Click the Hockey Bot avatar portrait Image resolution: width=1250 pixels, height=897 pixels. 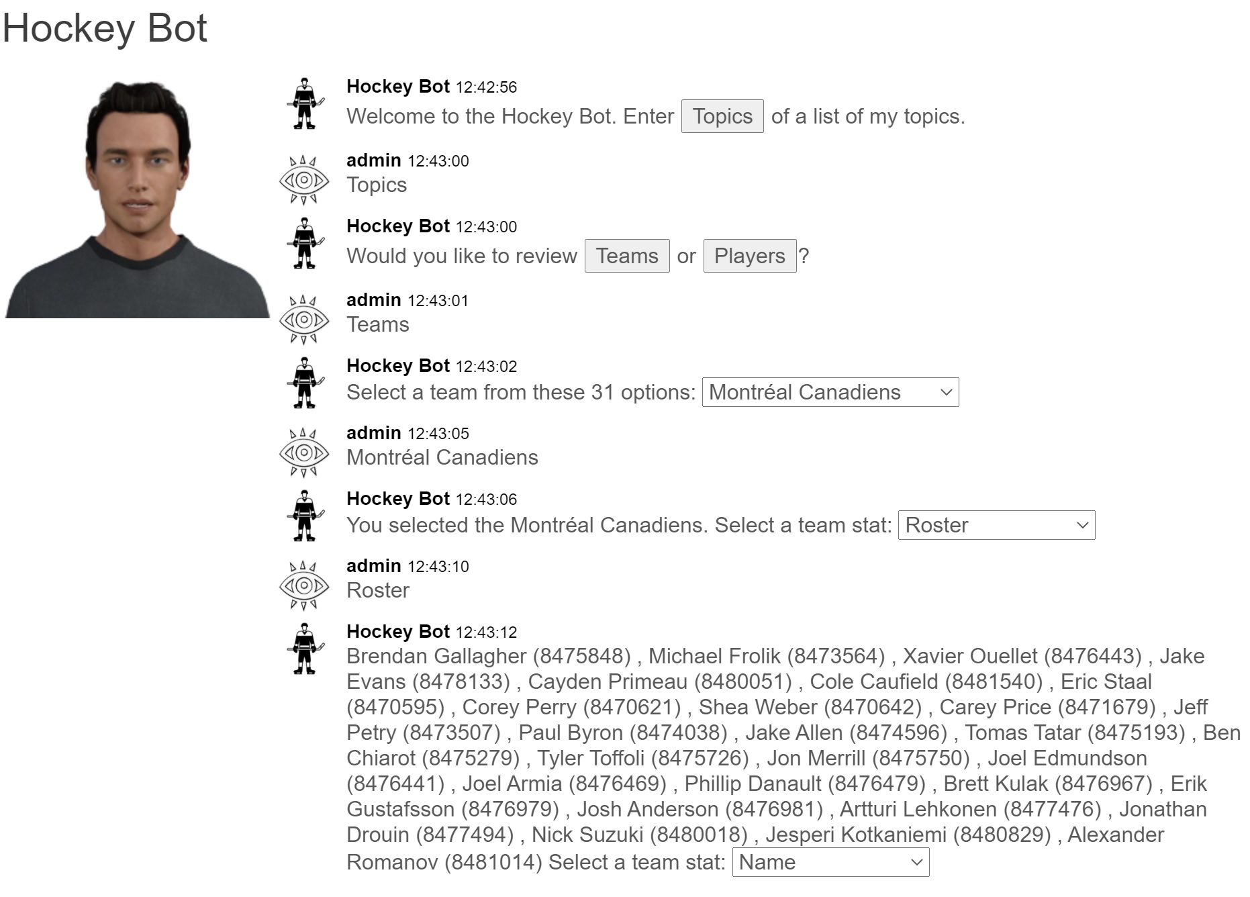click(x=138, y=199)
